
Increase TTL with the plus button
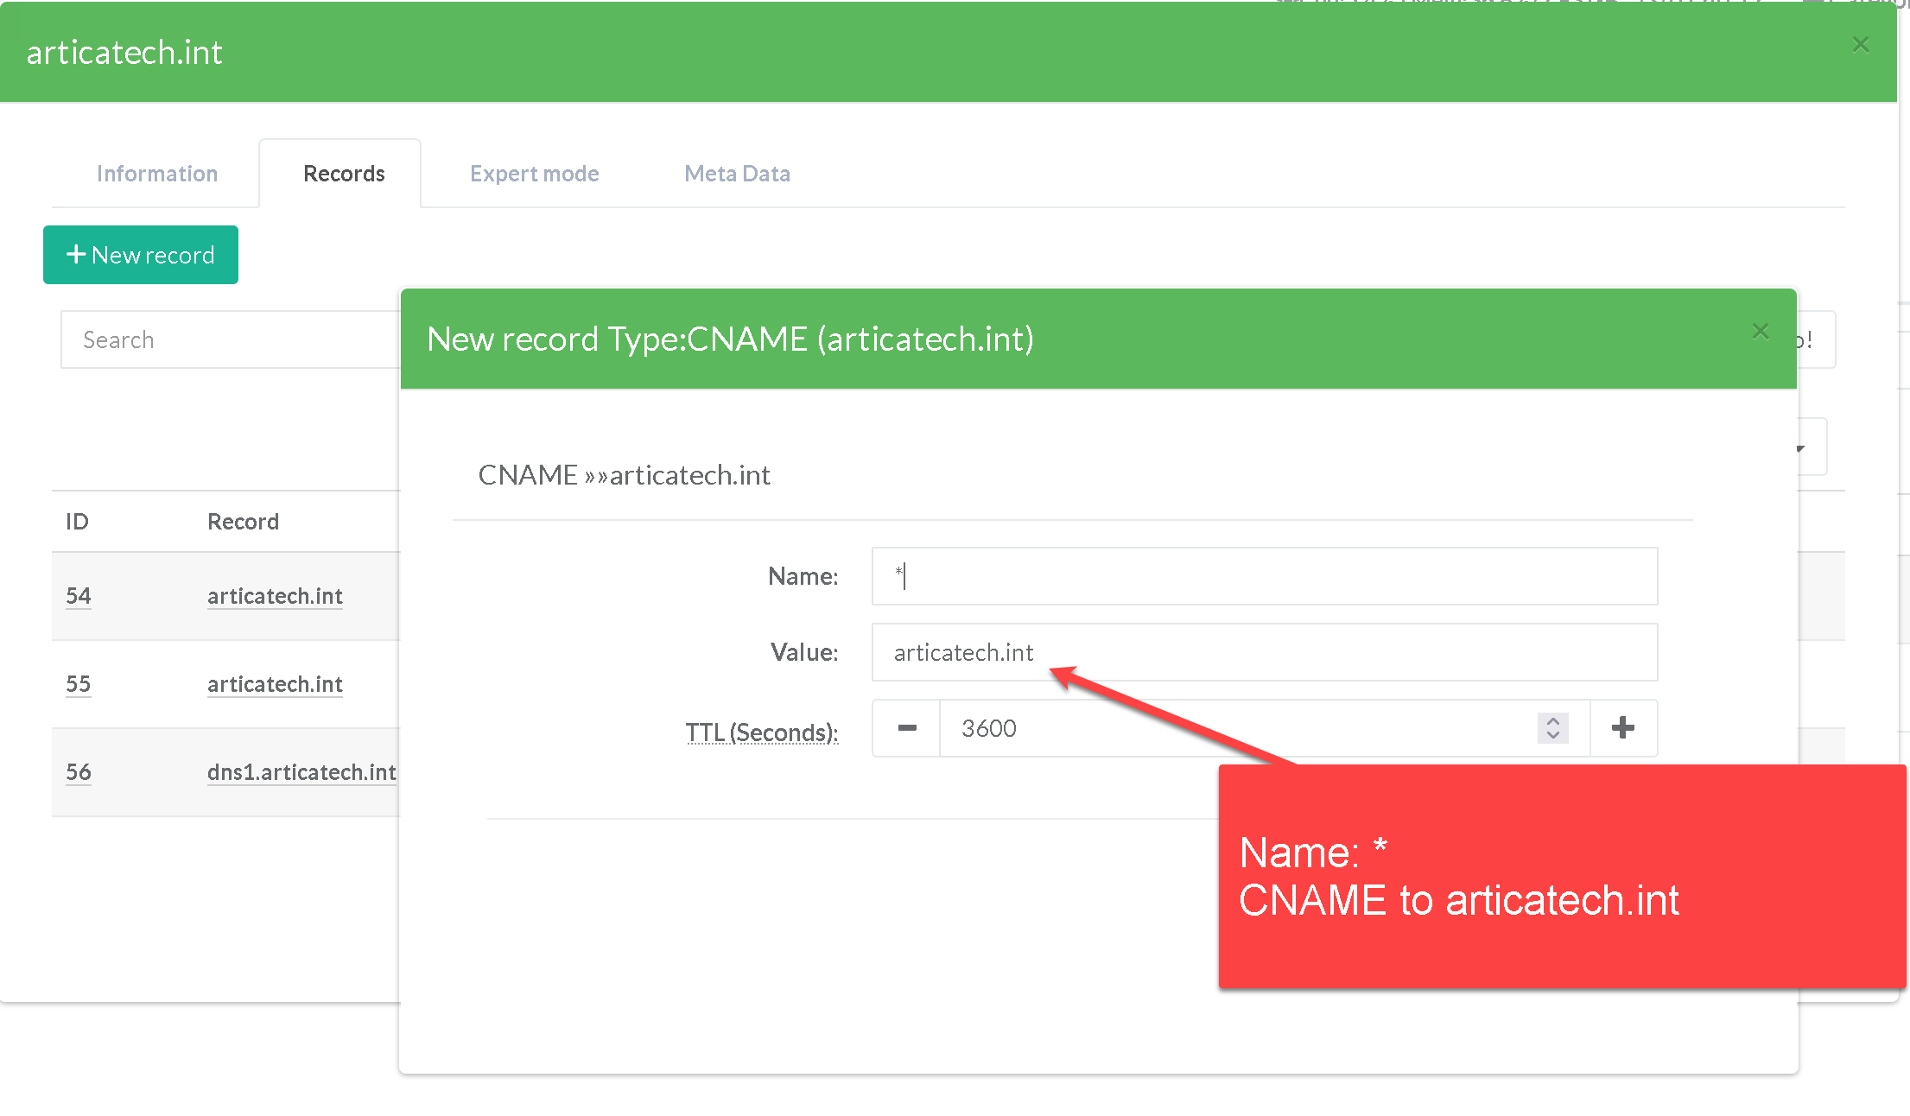coord(1622,728)
